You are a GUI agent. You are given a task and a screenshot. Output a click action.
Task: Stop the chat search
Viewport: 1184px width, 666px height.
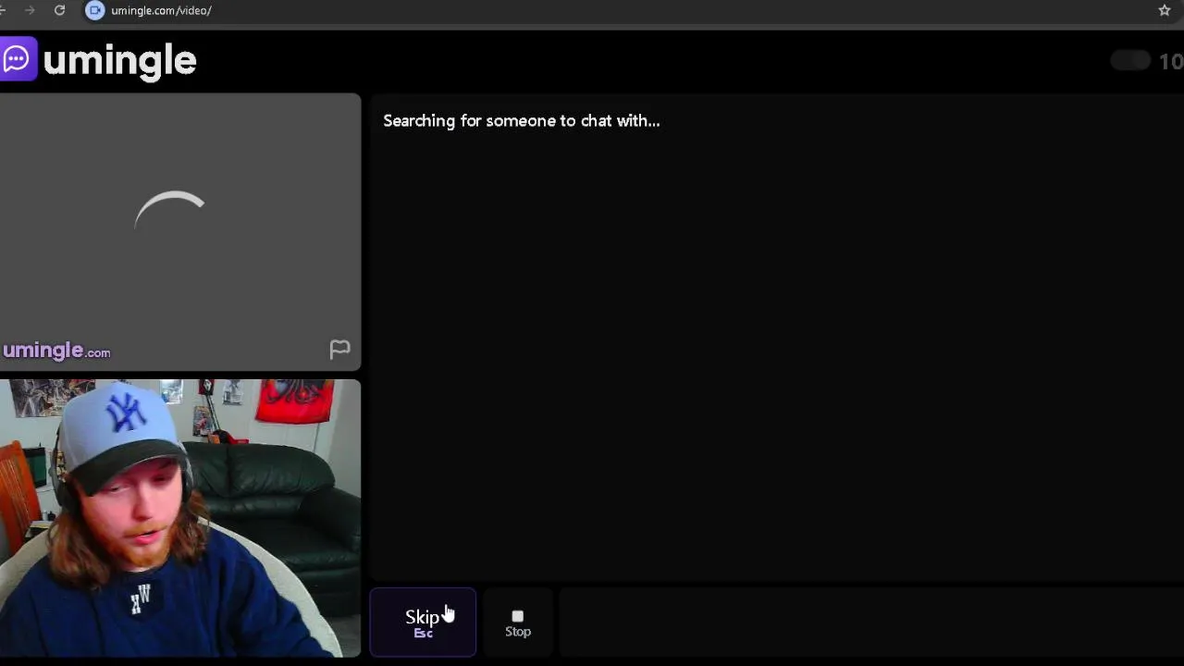click(518, 623)
